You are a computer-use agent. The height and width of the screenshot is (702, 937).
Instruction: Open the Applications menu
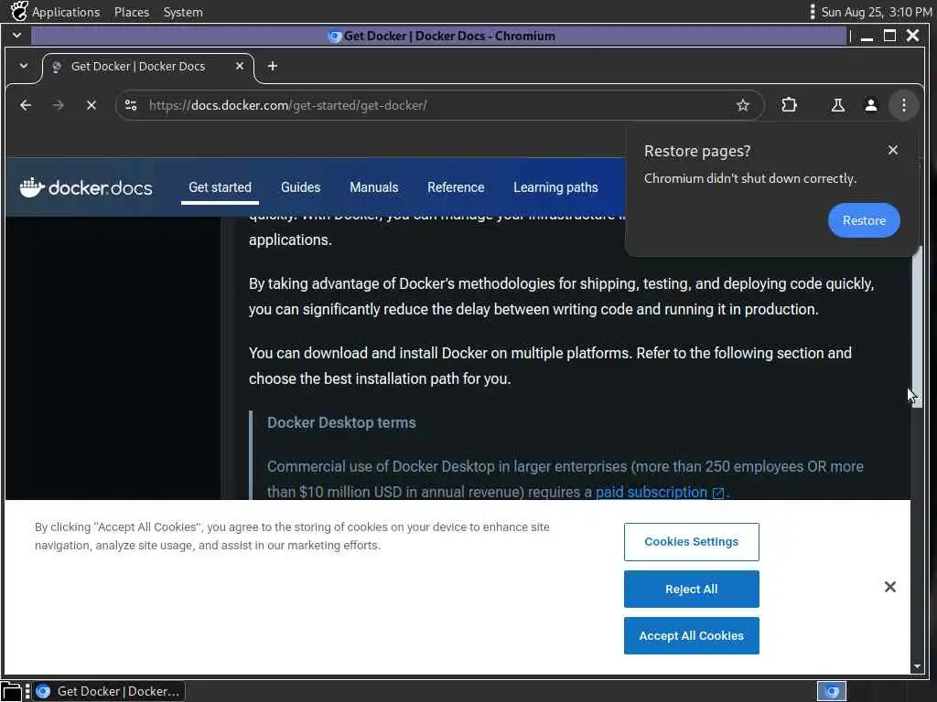point(66,12)
